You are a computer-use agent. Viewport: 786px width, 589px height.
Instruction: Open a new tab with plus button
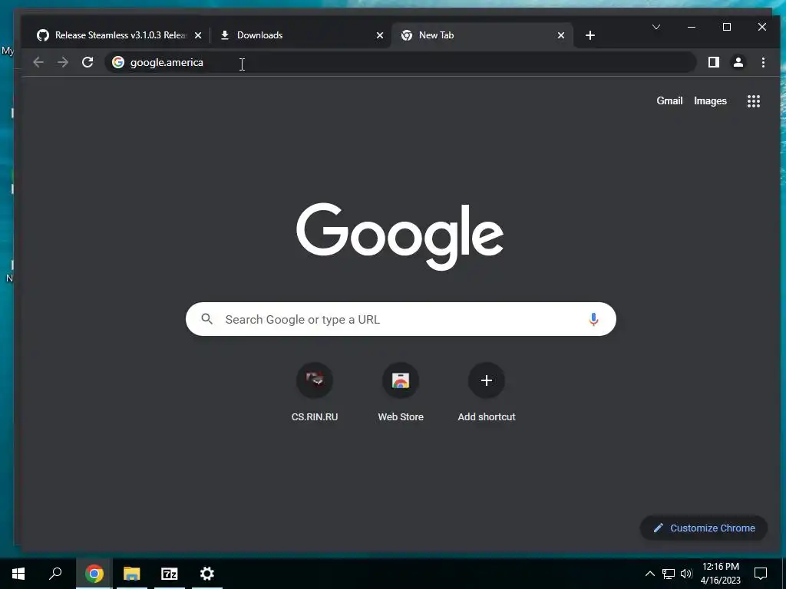click(590, 35)
